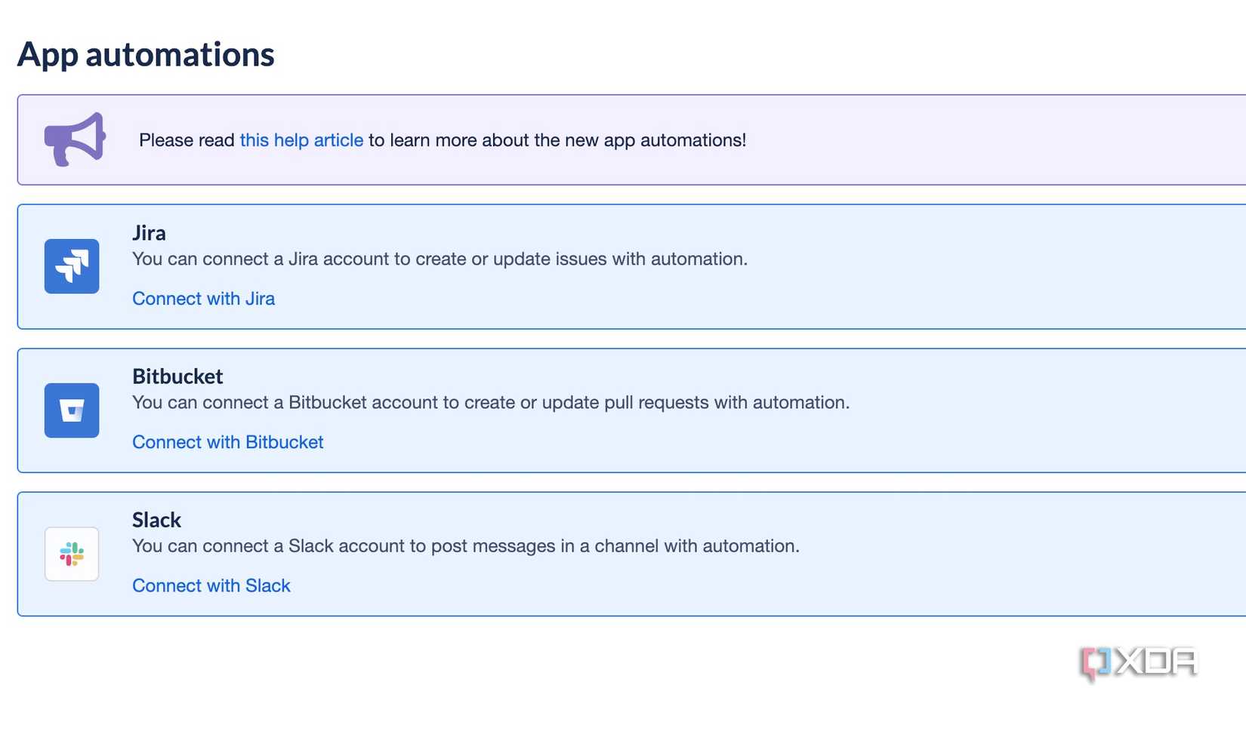Click the purple megaphone announcement icon
Image resolution: width=1246 pixels, height=731 pixels.
coord(75,140)
